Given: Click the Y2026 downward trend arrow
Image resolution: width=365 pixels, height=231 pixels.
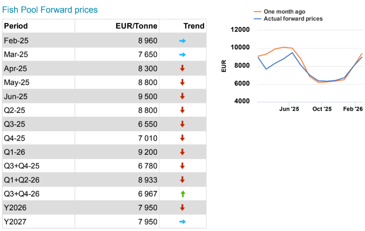Looking at the screenshot, I should coord(182,207).
